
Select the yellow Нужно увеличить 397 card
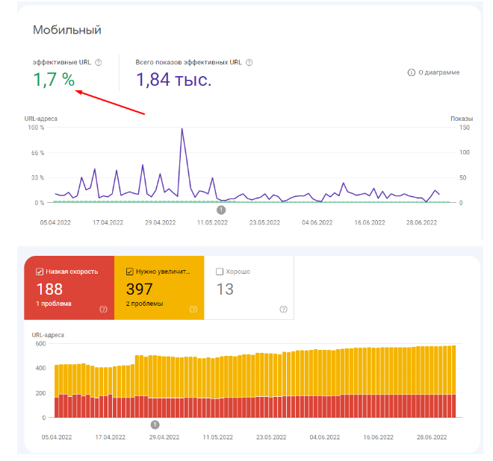point(159,288)
